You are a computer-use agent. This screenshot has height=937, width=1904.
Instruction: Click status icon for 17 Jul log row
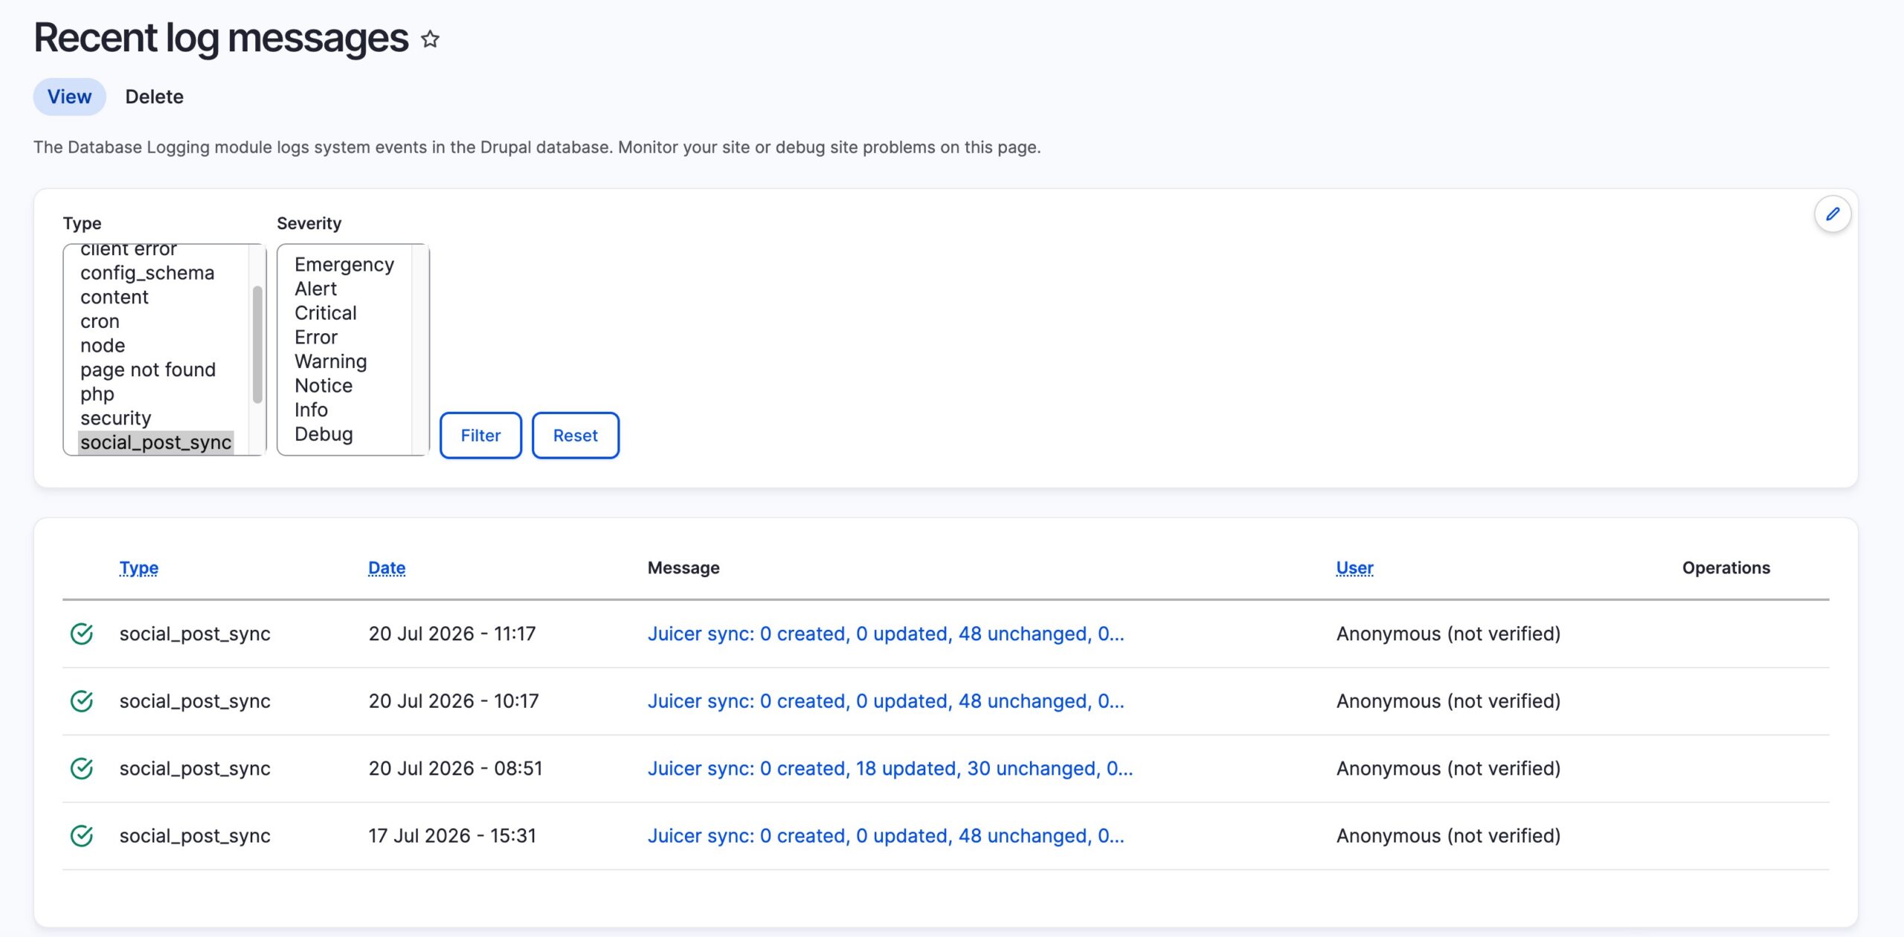[x=82, y=836]
